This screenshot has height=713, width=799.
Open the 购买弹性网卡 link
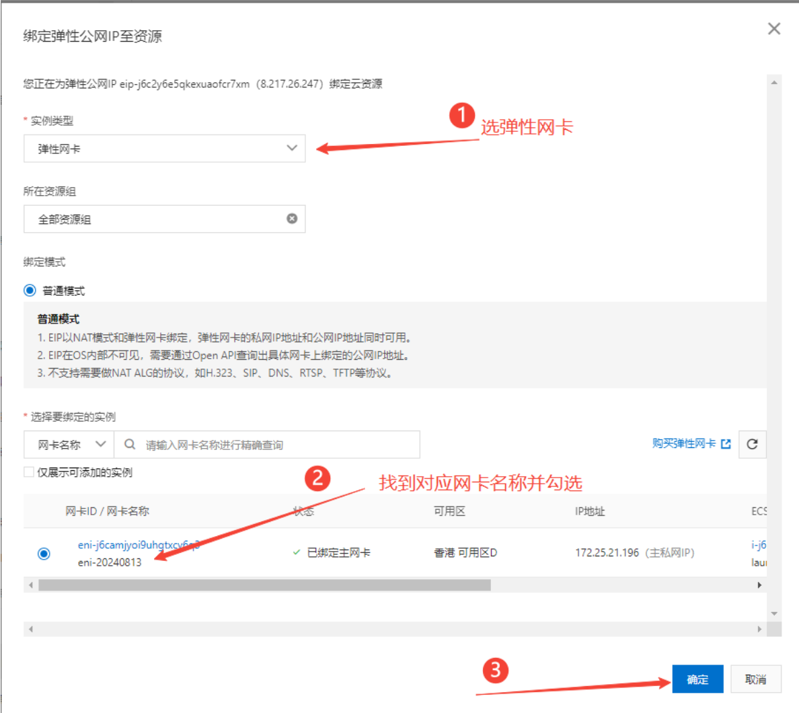(683, 444)
